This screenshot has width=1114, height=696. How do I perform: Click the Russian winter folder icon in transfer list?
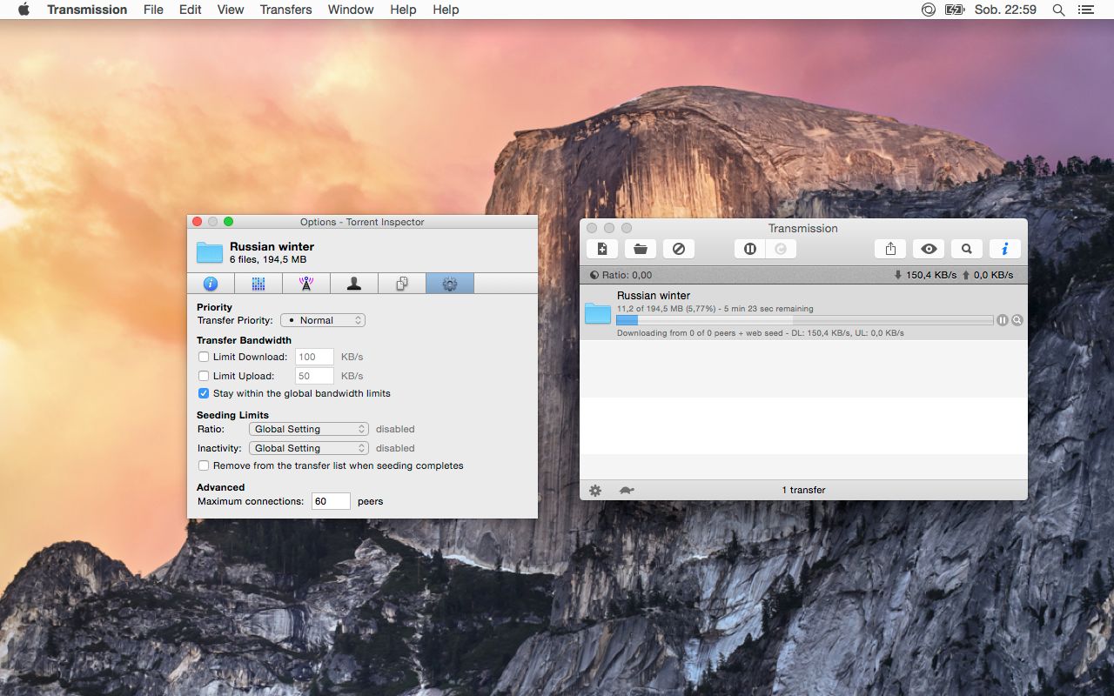point(598,313)
